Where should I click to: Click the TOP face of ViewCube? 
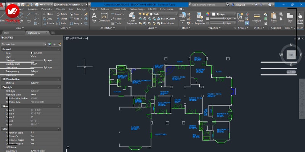tap(291, 55)
